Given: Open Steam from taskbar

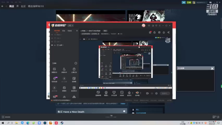Looking at the screenshot, I should (x=62, y=123).
